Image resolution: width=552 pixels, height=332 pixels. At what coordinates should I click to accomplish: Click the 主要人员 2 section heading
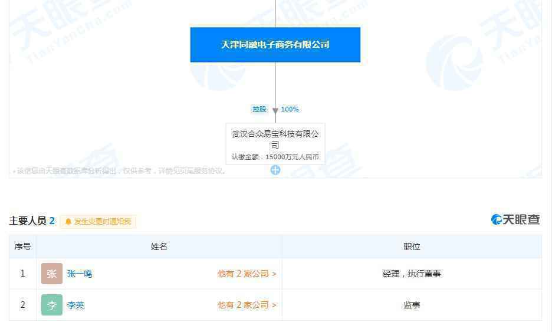tap(32, 221)
